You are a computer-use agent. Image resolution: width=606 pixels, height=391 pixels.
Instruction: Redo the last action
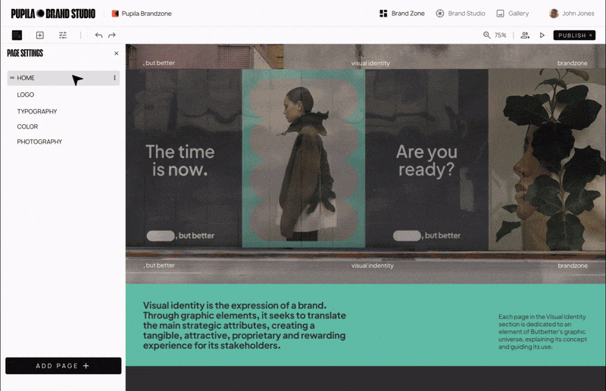coord(112,35)
